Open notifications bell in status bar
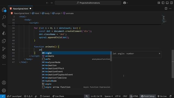This screenshot has height=98, width=174. 170,96
